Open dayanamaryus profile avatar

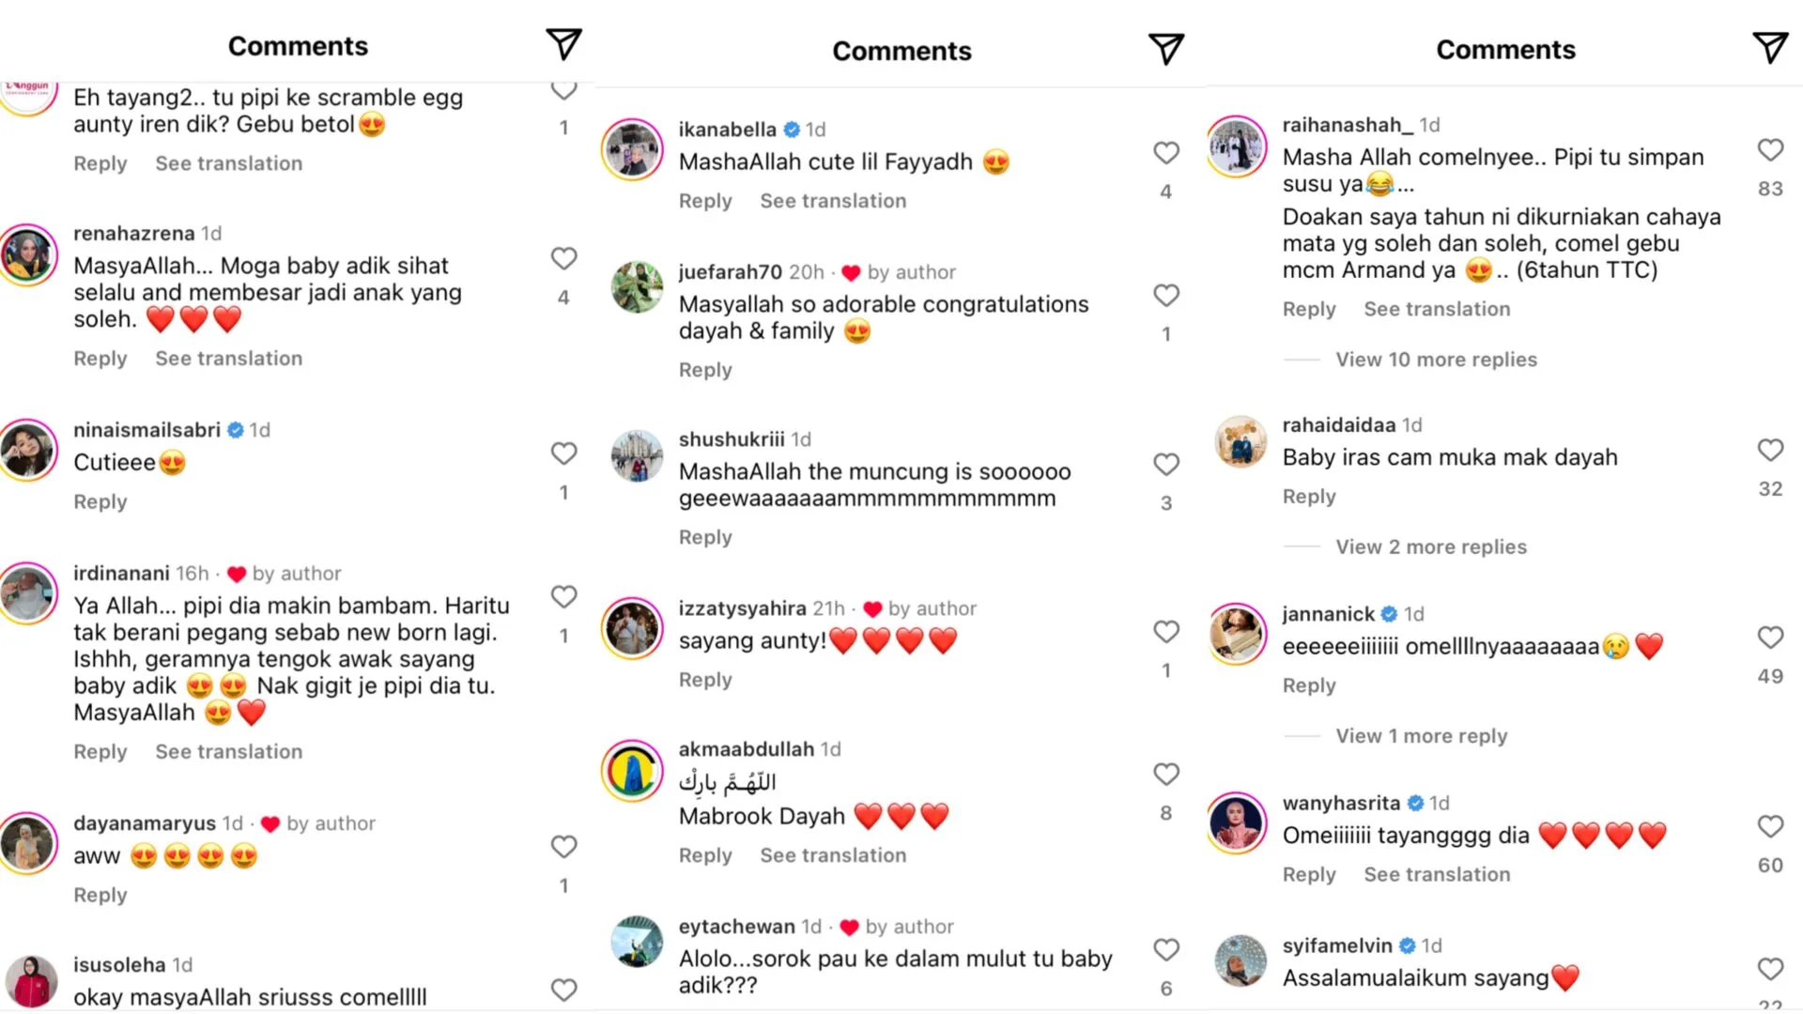pyautogui.click(x=28, y=843)
